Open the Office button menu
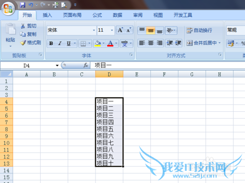Viewport: 245px width, 183px height. (x=8, y=8)
